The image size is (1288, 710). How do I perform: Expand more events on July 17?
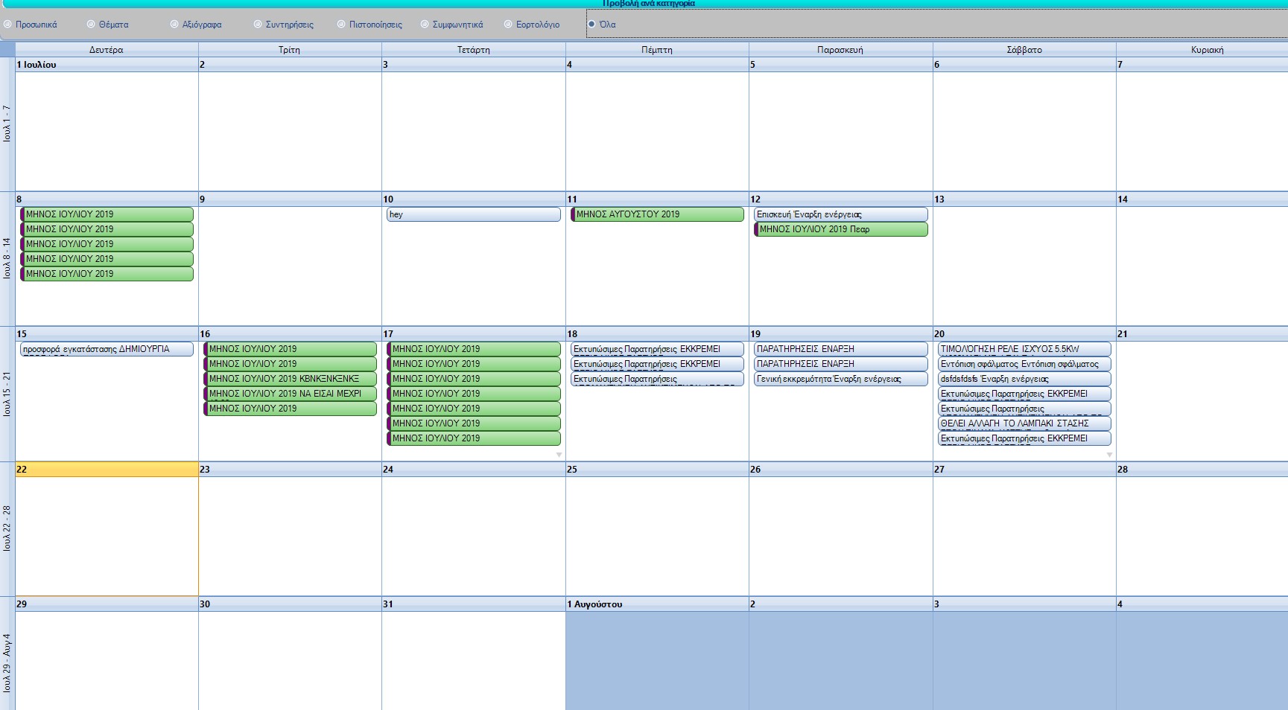click(x=559, y=455)
